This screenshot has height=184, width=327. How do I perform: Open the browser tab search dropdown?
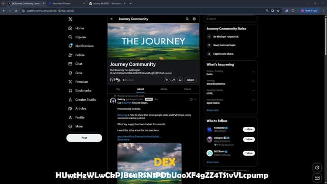[3, 4]
